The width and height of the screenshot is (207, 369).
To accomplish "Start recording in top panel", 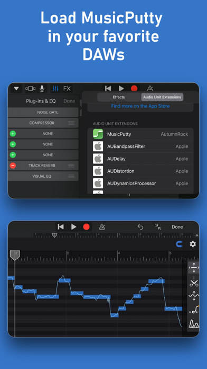I will pos(134,89).
